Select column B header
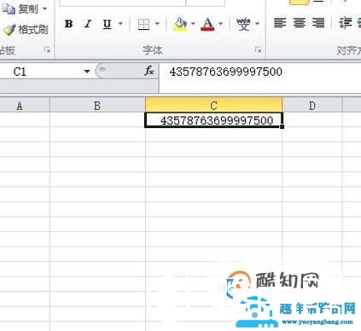The height and width of the screenshot is (331, 361). click(97, 106)
